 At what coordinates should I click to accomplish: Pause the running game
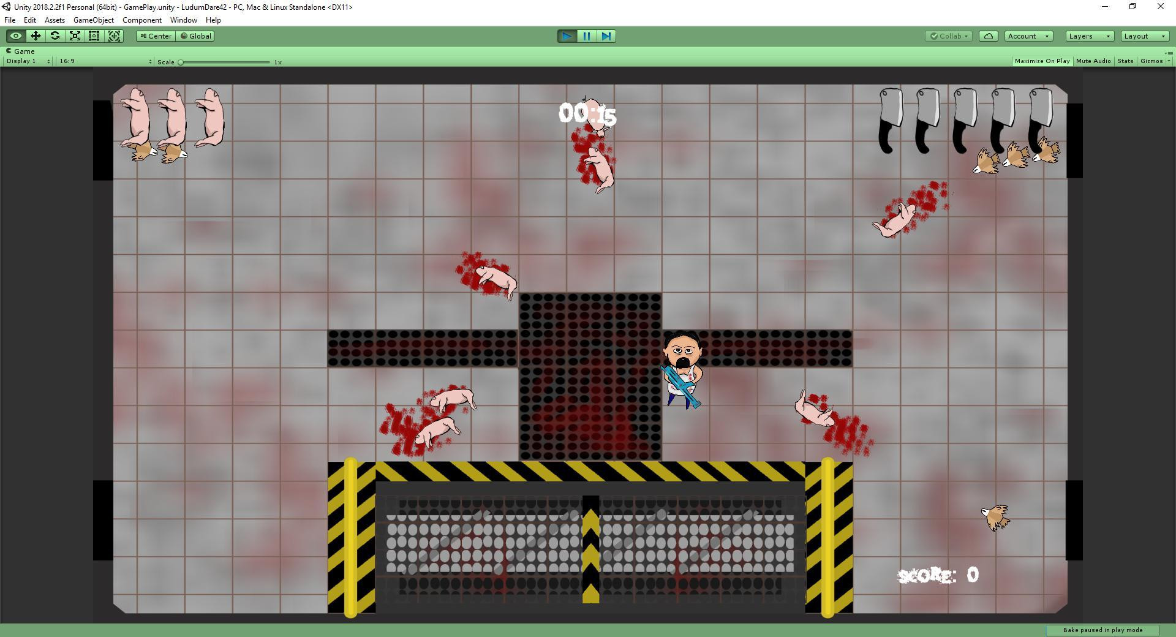[587, 36]
